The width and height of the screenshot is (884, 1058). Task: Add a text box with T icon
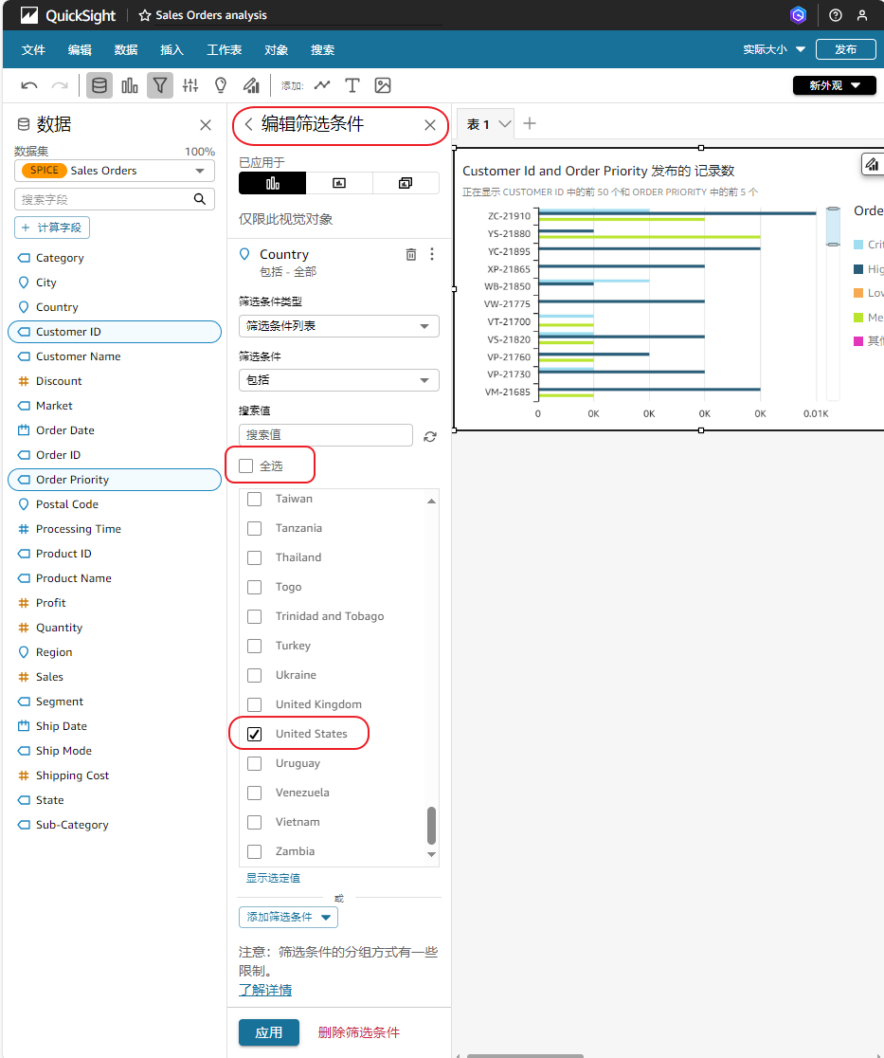point(352,85)
